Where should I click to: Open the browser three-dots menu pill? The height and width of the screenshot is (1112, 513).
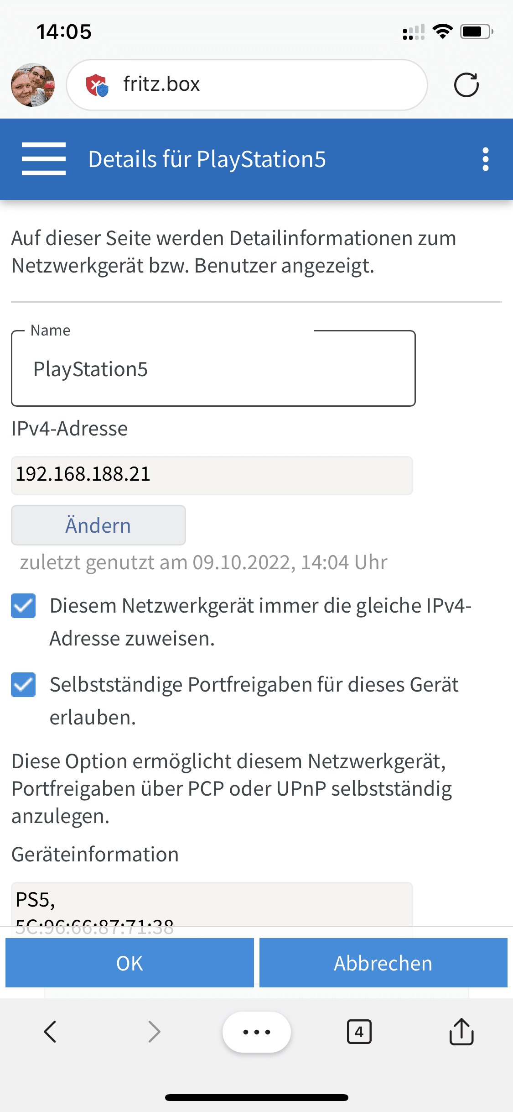pyautogui.click(x=256, y=1032)
